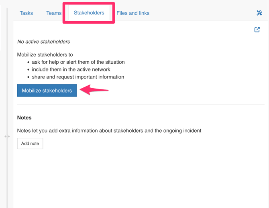Screen dimensions: 269x208
Task: Click the 'No active stakeholders' message
Action: 43,42
